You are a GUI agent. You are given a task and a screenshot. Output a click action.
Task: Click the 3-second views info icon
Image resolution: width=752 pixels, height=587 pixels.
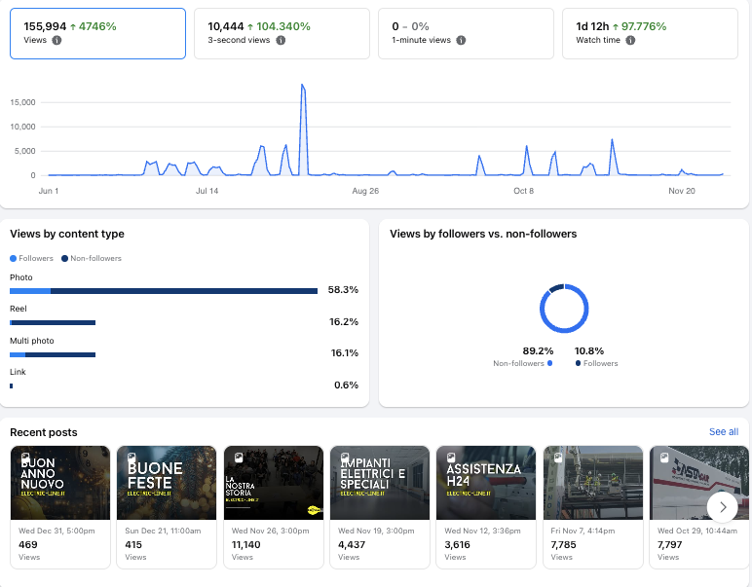281,40
